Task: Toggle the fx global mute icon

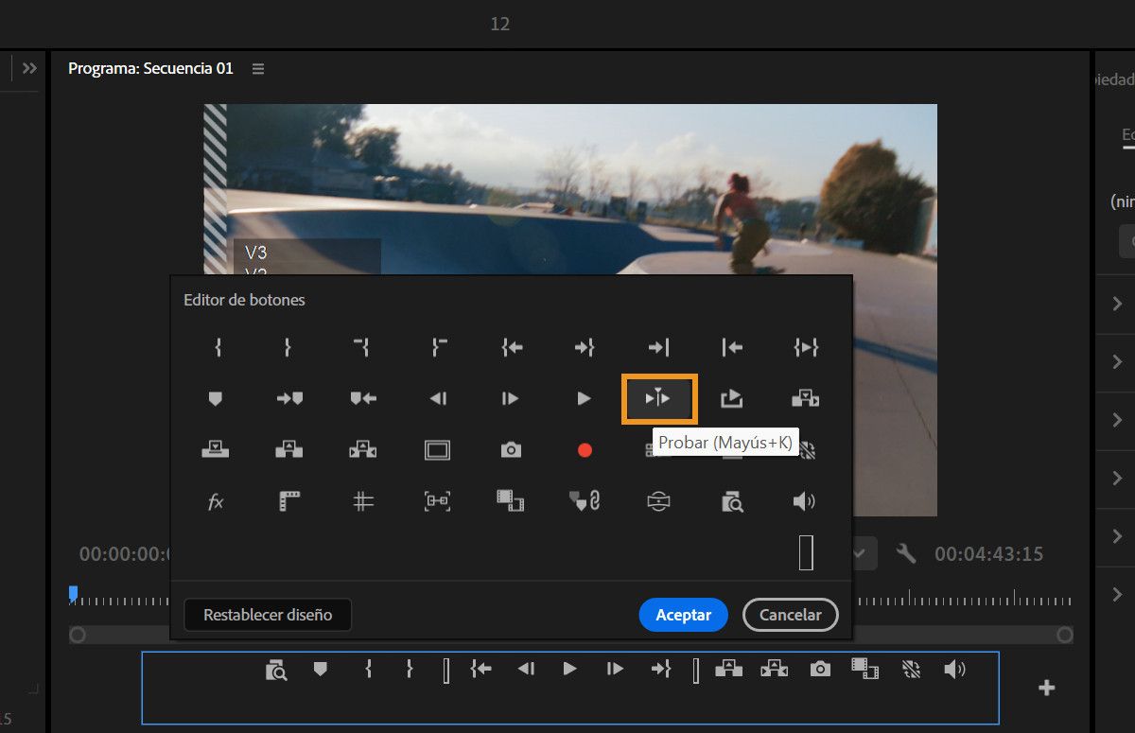Action: (x=216, y=502)
